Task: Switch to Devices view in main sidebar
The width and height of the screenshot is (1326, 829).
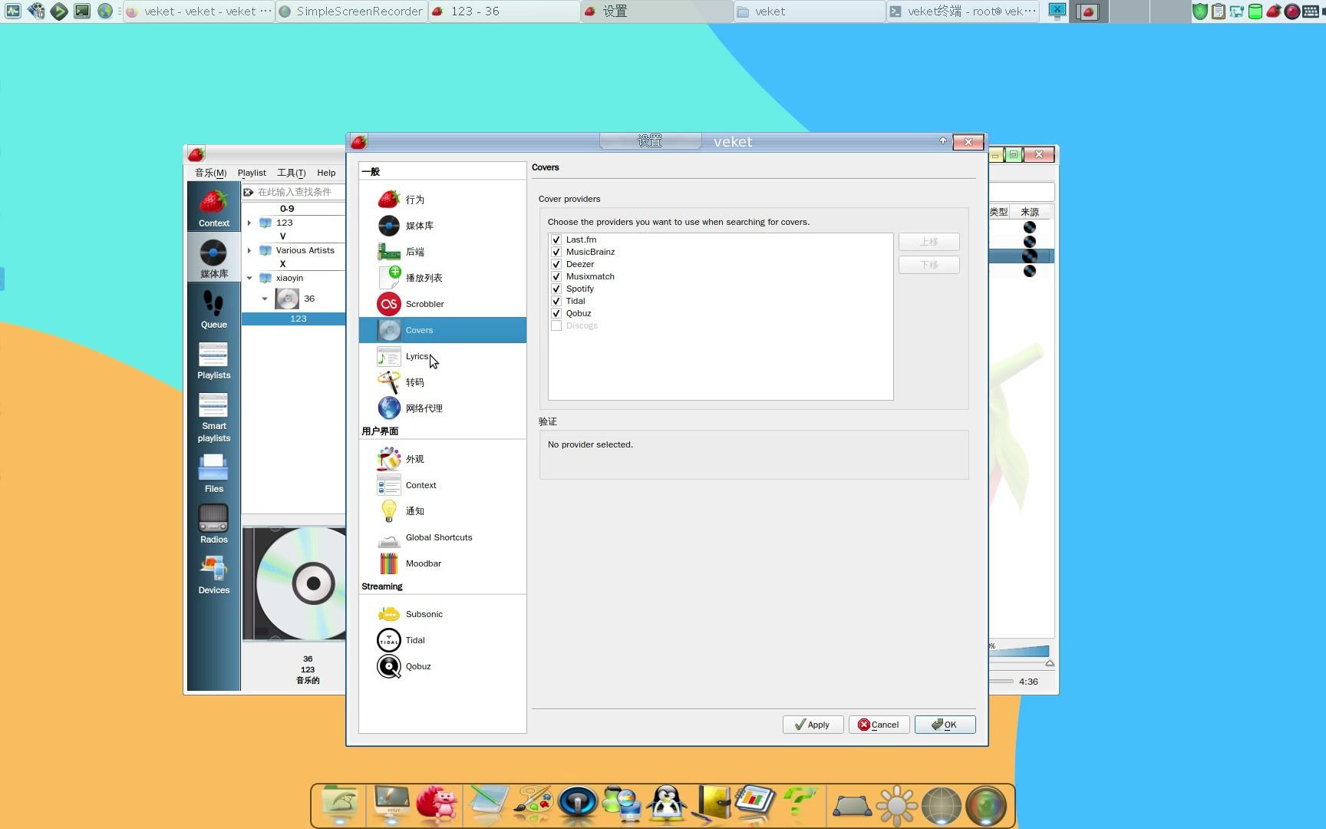Action: pyautogui.click(x=213, y=574)
